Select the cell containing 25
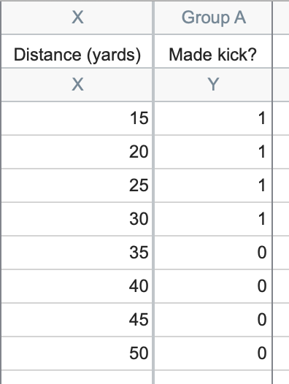 tap(77, 185)
